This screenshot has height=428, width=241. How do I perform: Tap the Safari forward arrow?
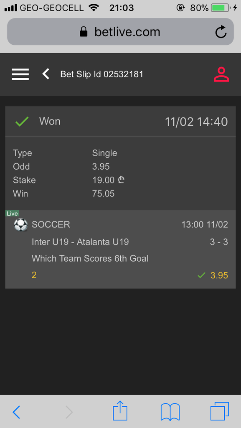pyautogui.click(x=69, y=412)
